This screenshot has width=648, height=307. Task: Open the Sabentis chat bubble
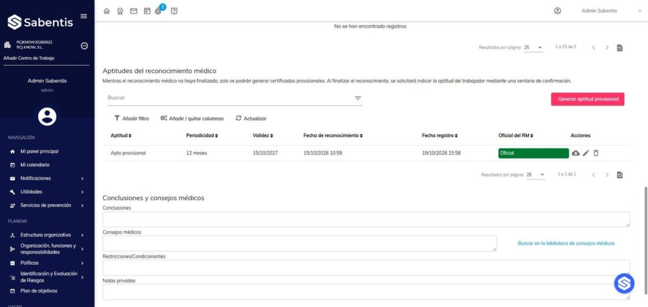[623, 284]
